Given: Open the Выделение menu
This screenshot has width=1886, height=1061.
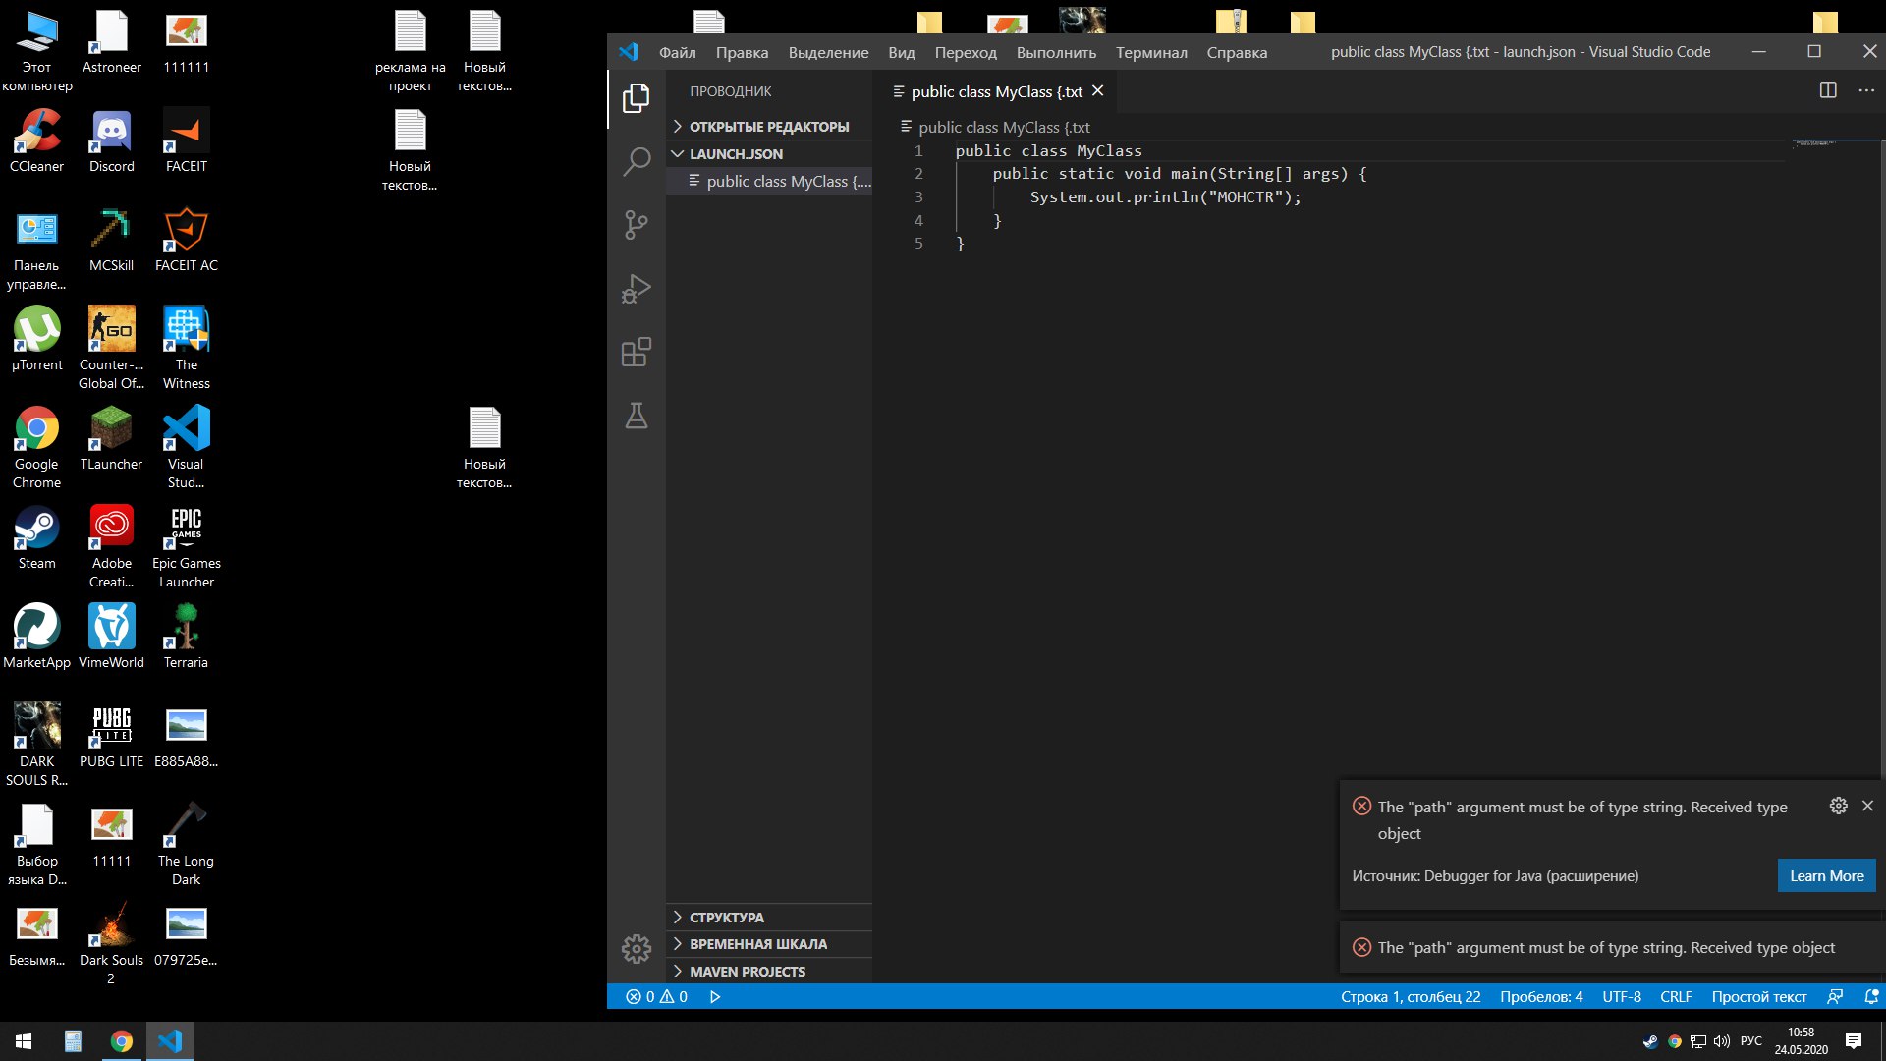Looking at the screenshot, I should pyautogui.click(x=828, y=52).
